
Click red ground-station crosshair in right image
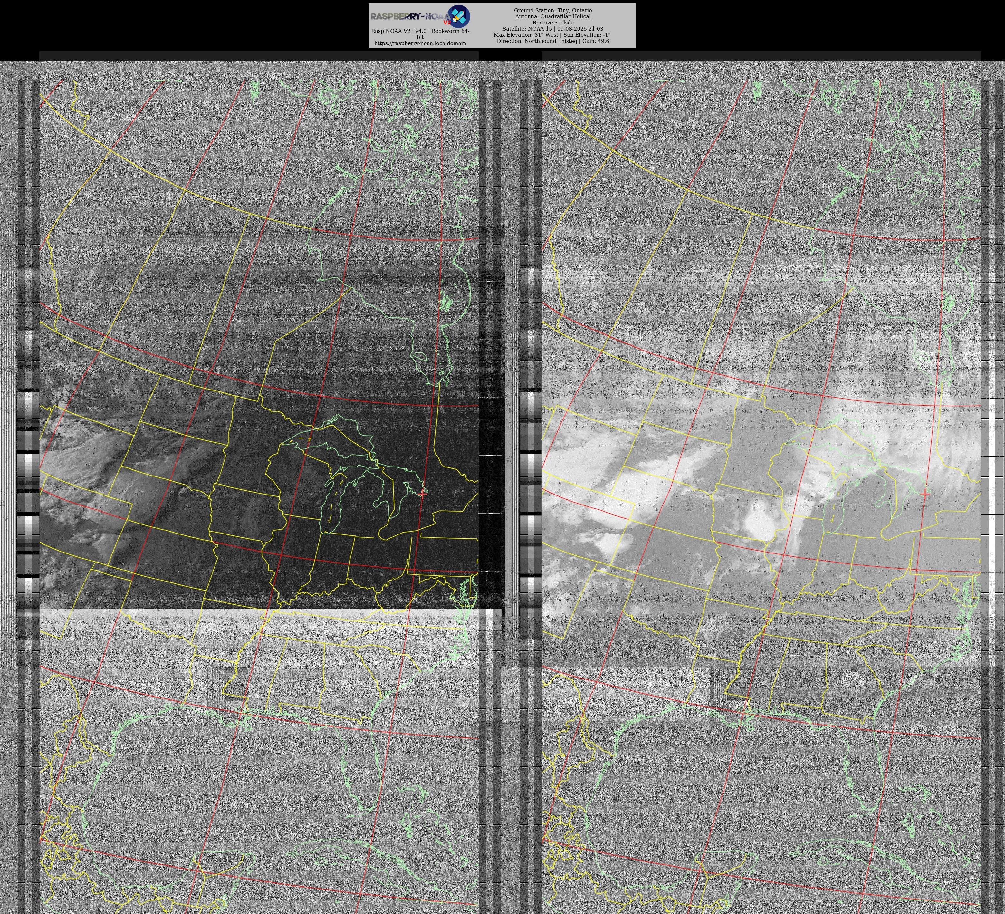coord(925,494)
